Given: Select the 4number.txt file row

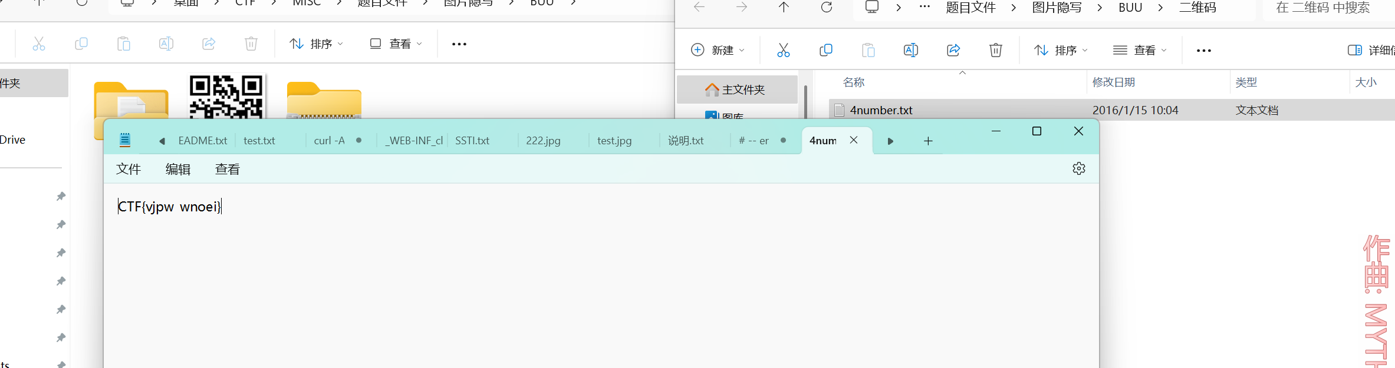Looking at the screenshot, I should pyautogui.click(x=881, y=110).
